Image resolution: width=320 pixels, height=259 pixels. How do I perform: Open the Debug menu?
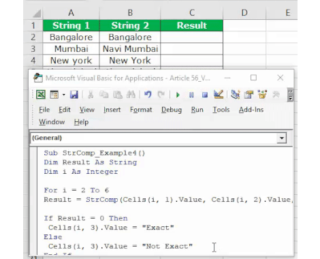pyautogui.click(x=172, y=110)
